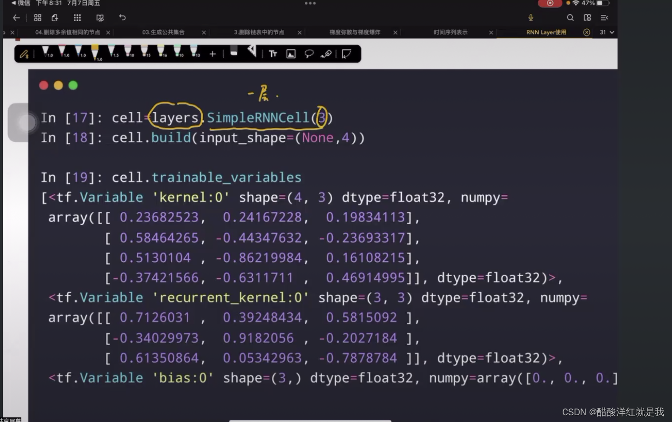The height and width of the screenshot is (422, 672).
Task: Select the pen with size 1.5
Action: (x=112, y=52)
